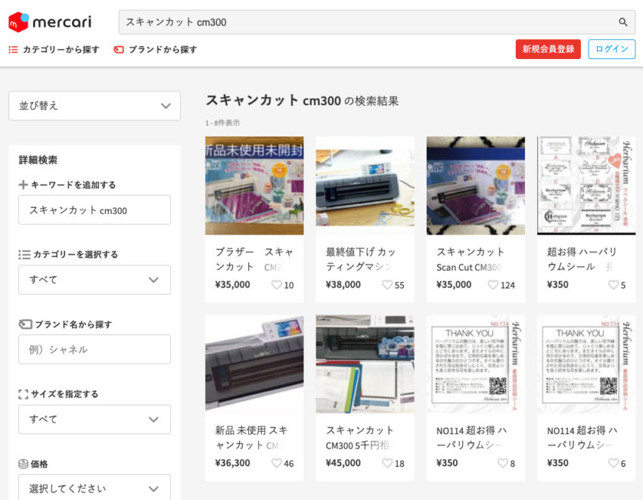Click the list icon beside カテゴリーを選択する

(x=24, y=255)
